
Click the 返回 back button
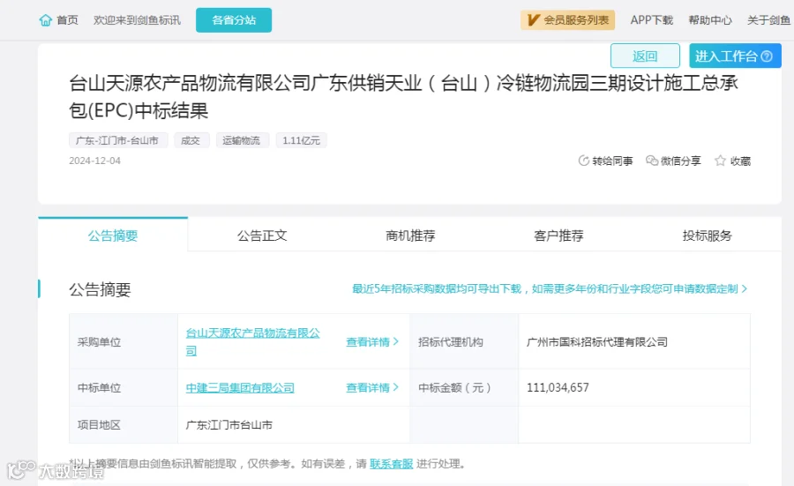[x=645, y=56]
